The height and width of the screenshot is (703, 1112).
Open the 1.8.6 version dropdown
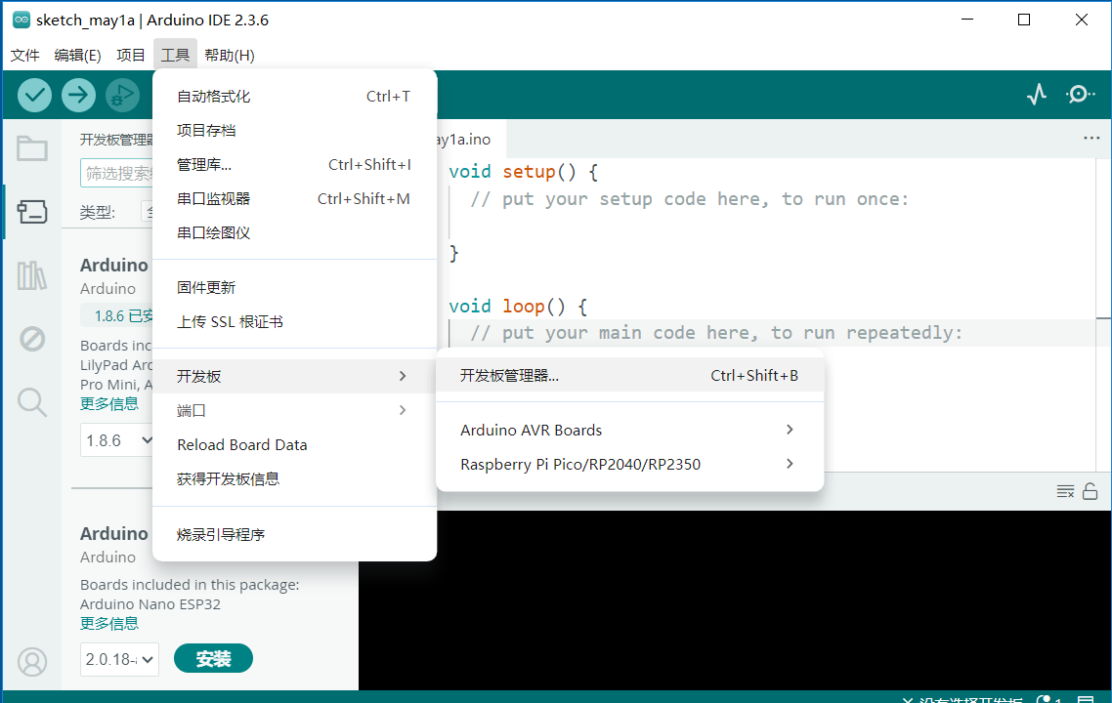[x=117, y=440]
